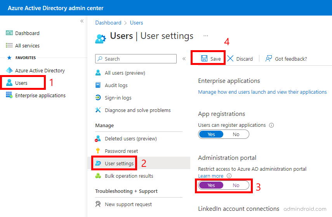The width and height of the screenshot is (332, 217).
Task: Go to Dashboard breadcrumb link
Action: 108,23
